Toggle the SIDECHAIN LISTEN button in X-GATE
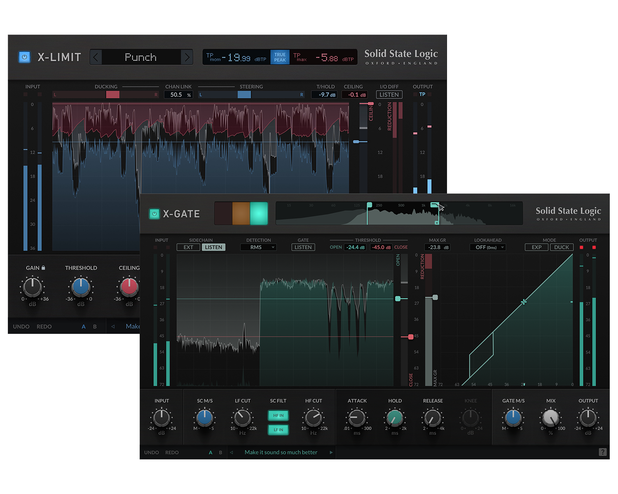This screenshot has width=618, height=494. click(213, 247)
